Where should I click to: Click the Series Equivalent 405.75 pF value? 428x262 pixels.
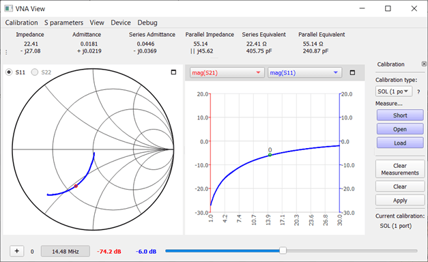coord(259,51)
